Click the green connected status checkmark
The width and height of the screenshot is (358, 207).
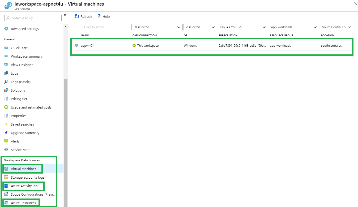point(134,46)
